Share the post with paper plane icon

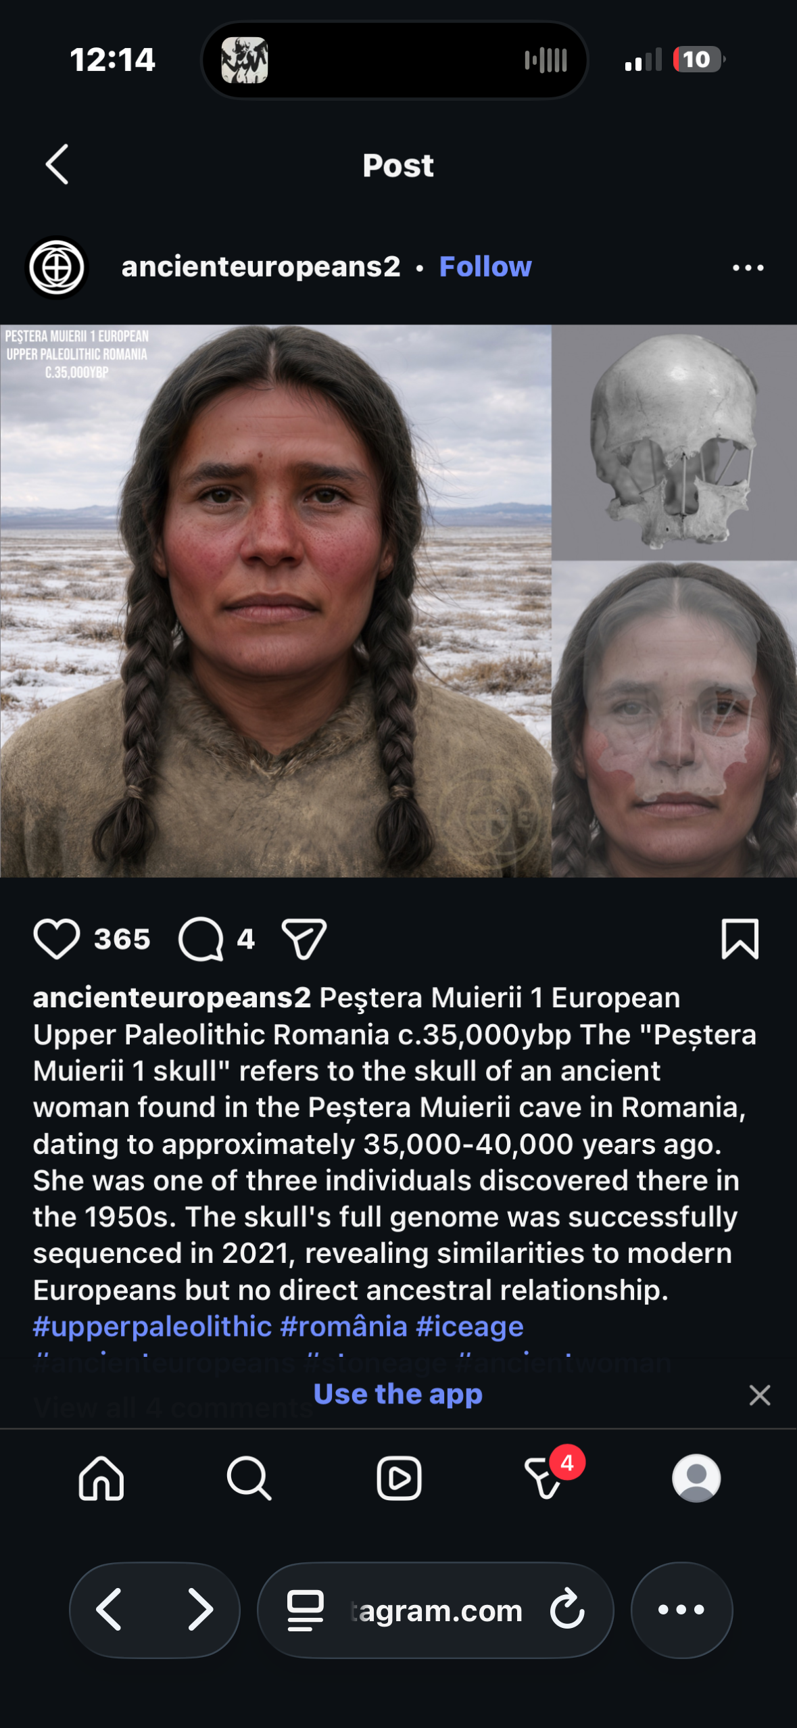click(x=304, y=939)
